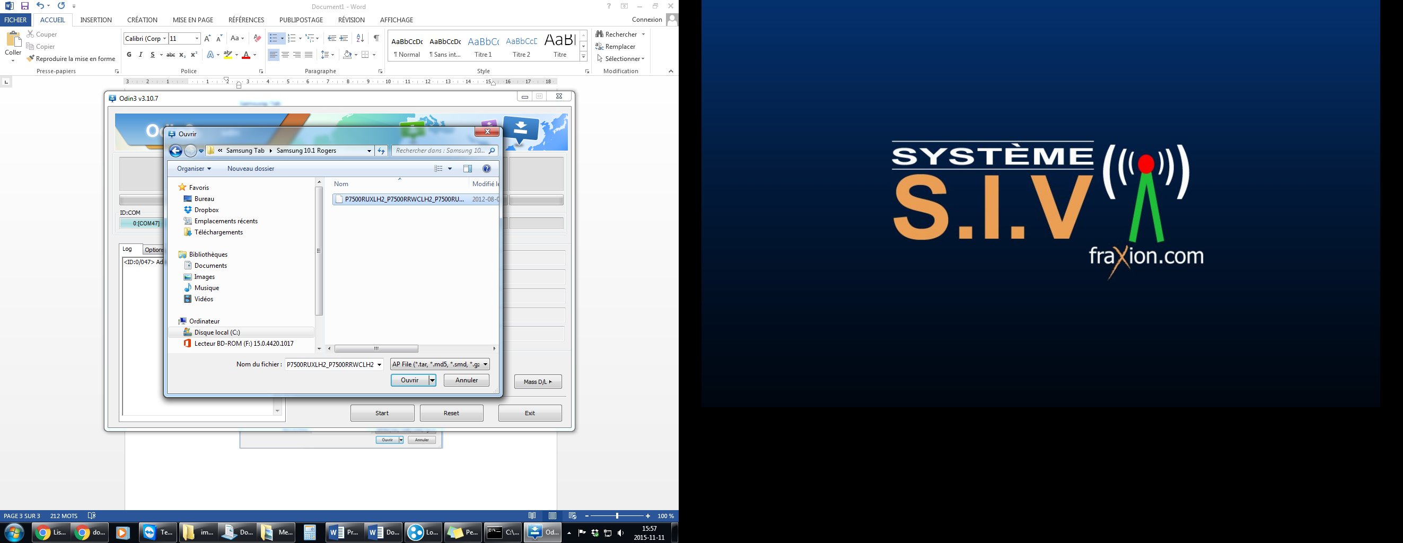
Task: Clear all formatting with the eraser icon
Action: (257, 39)
